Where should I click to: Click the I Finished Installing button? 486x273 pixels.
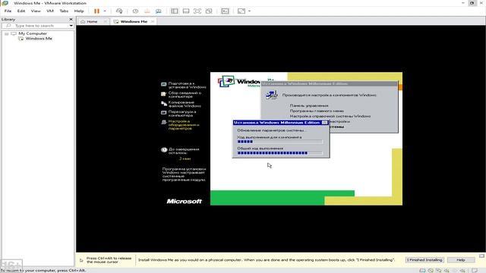click(x=424, y=259)
